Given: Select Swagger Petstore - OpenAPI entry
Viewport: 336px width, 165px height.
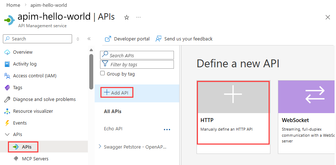Looking at the screenshot, I should click(x=135, y=147).
